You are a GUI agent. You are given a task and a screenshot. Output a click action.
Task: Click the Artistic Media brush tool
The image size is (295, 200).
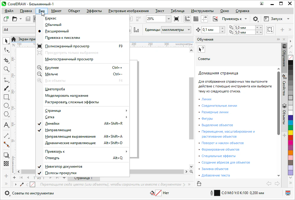click(x=6, y=88)
